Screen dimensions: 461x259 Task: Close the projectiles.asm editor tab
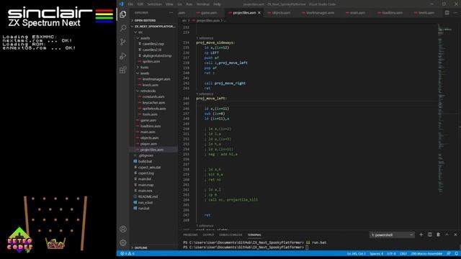[x=259, y=13]
